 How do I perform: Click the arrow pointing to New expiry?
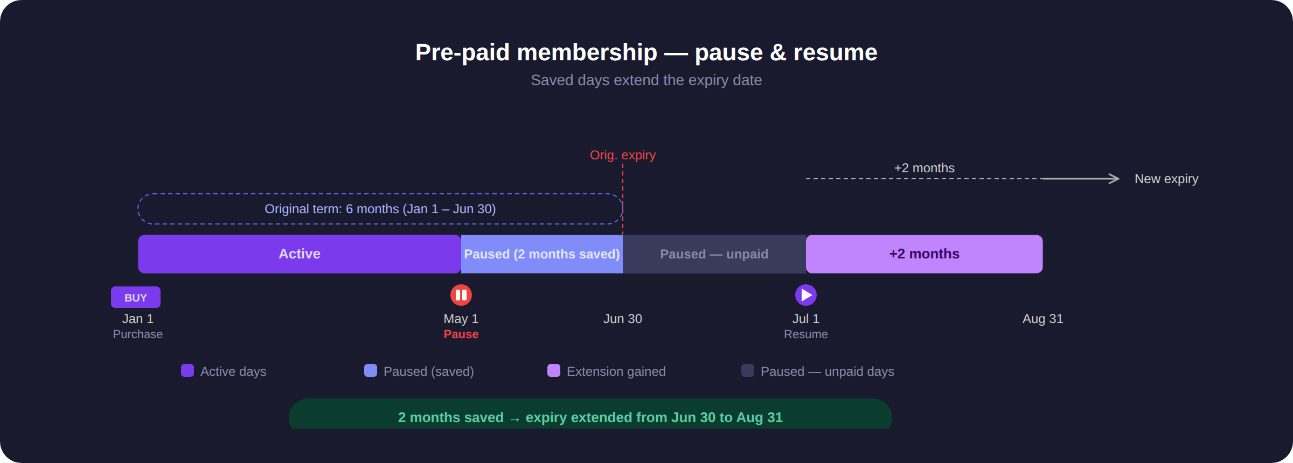1081,179
